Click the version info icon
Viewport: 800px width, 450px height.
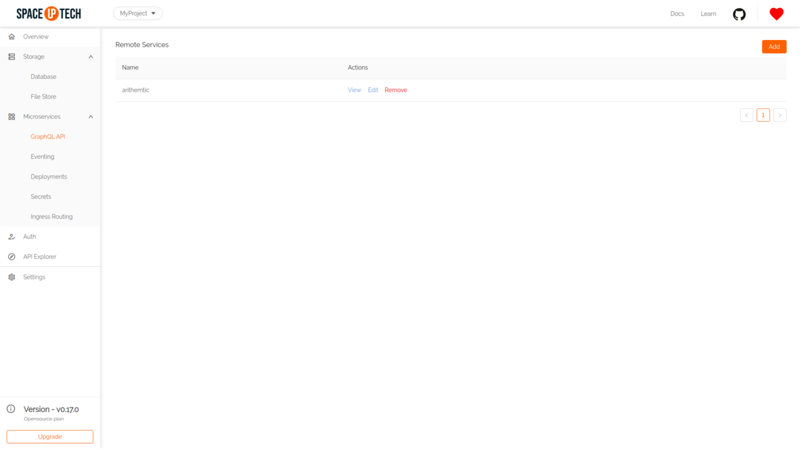(x=11, y=409)
